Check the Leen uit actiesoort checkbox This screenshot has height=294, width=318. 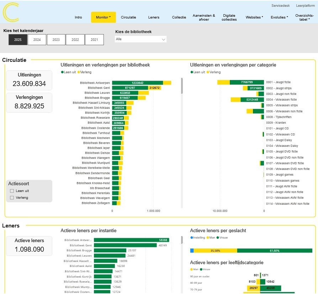pyautogui.click(x=12, y=191)
